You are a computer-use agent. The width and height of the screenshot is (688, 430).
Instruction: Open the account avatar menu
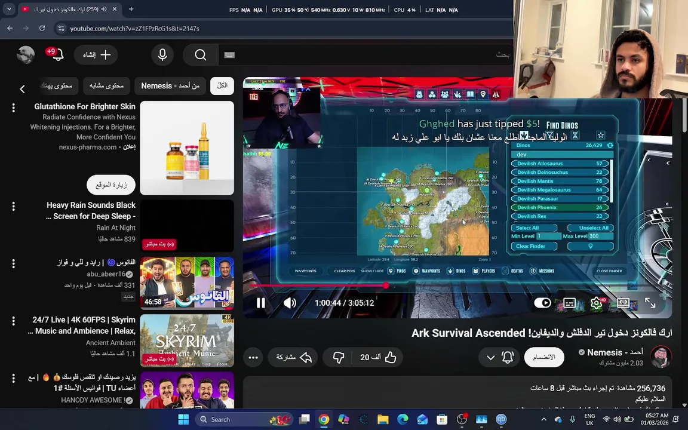tap(26, 55)
